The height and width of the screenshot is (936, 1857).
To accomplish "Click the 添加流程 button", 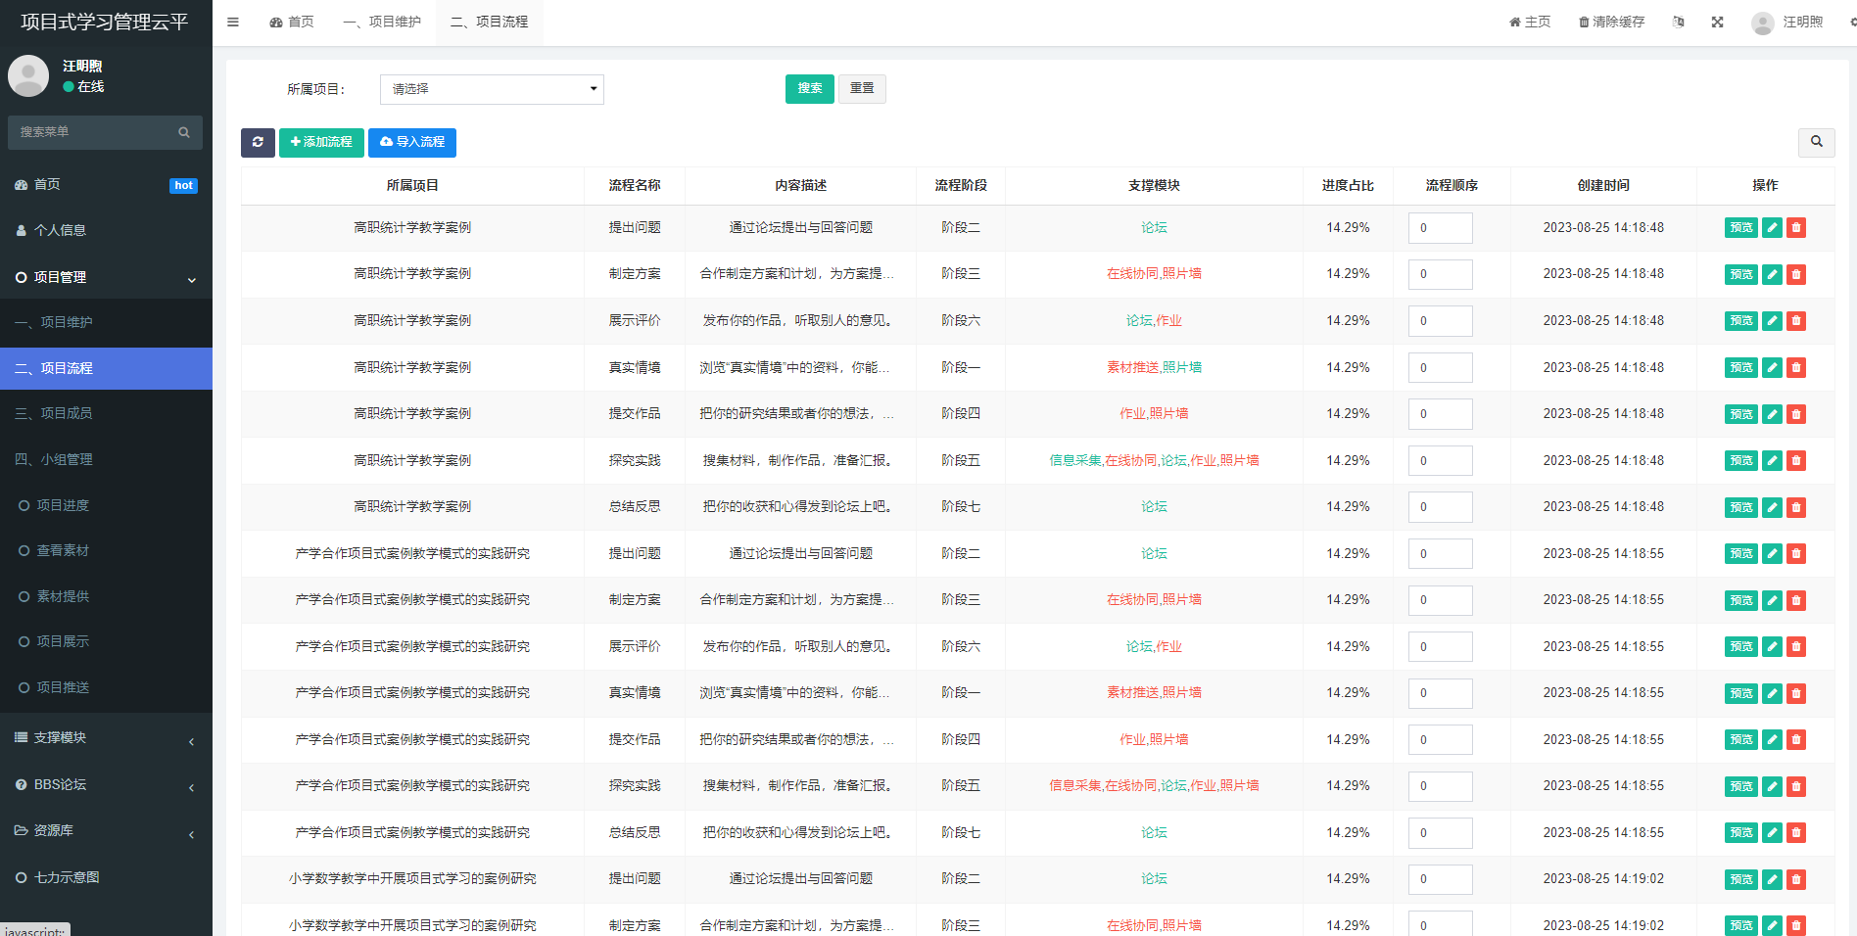I will click(x=321, y=142).
